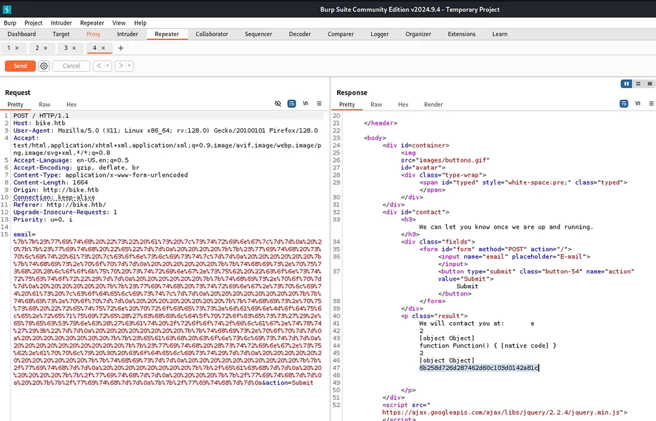
Task: Select Request Hex view tab
Action: [x=71, y=105]
